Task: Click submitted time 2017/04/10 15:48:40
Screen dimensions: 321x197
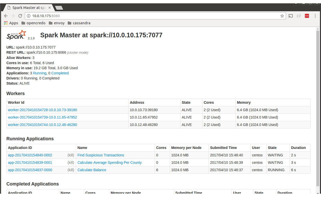Action: (x=226, y=155)
